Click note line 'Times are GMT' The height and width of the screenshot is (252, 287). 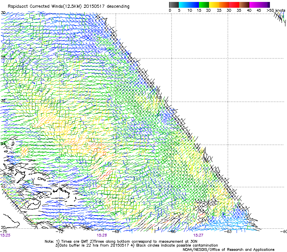coord(74,242)
